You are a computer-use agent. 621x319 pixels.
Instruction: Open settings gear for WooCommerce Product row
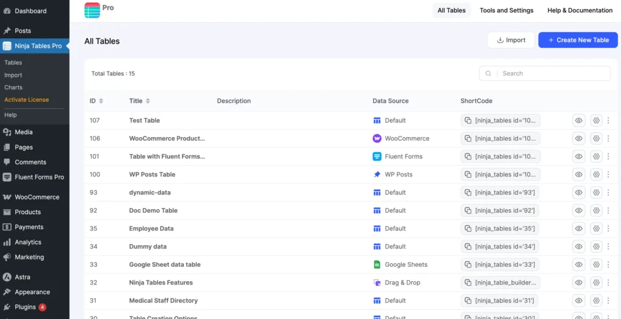coord(596,138)
